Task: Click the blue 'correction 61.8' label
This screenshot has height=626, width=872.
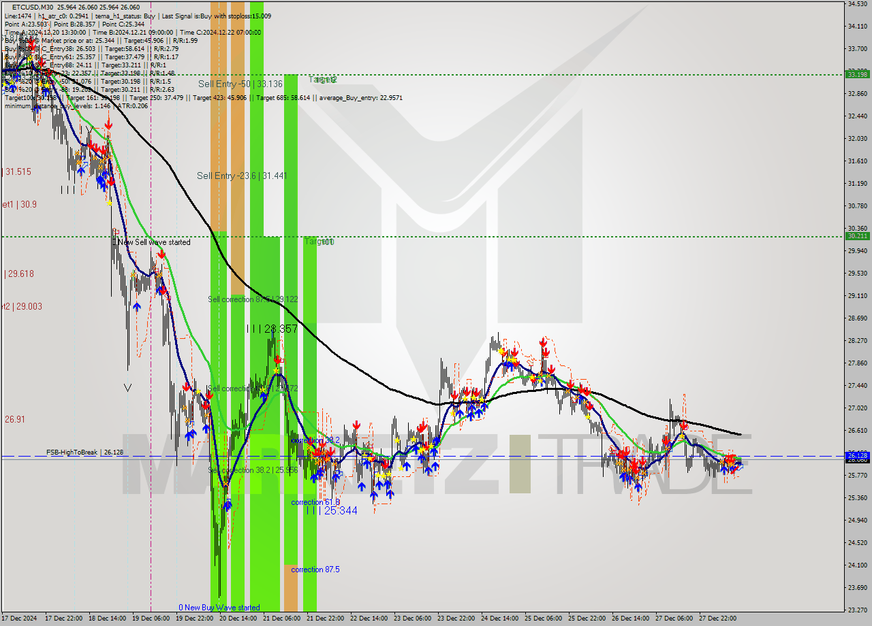Action: [x=315, y=502]
